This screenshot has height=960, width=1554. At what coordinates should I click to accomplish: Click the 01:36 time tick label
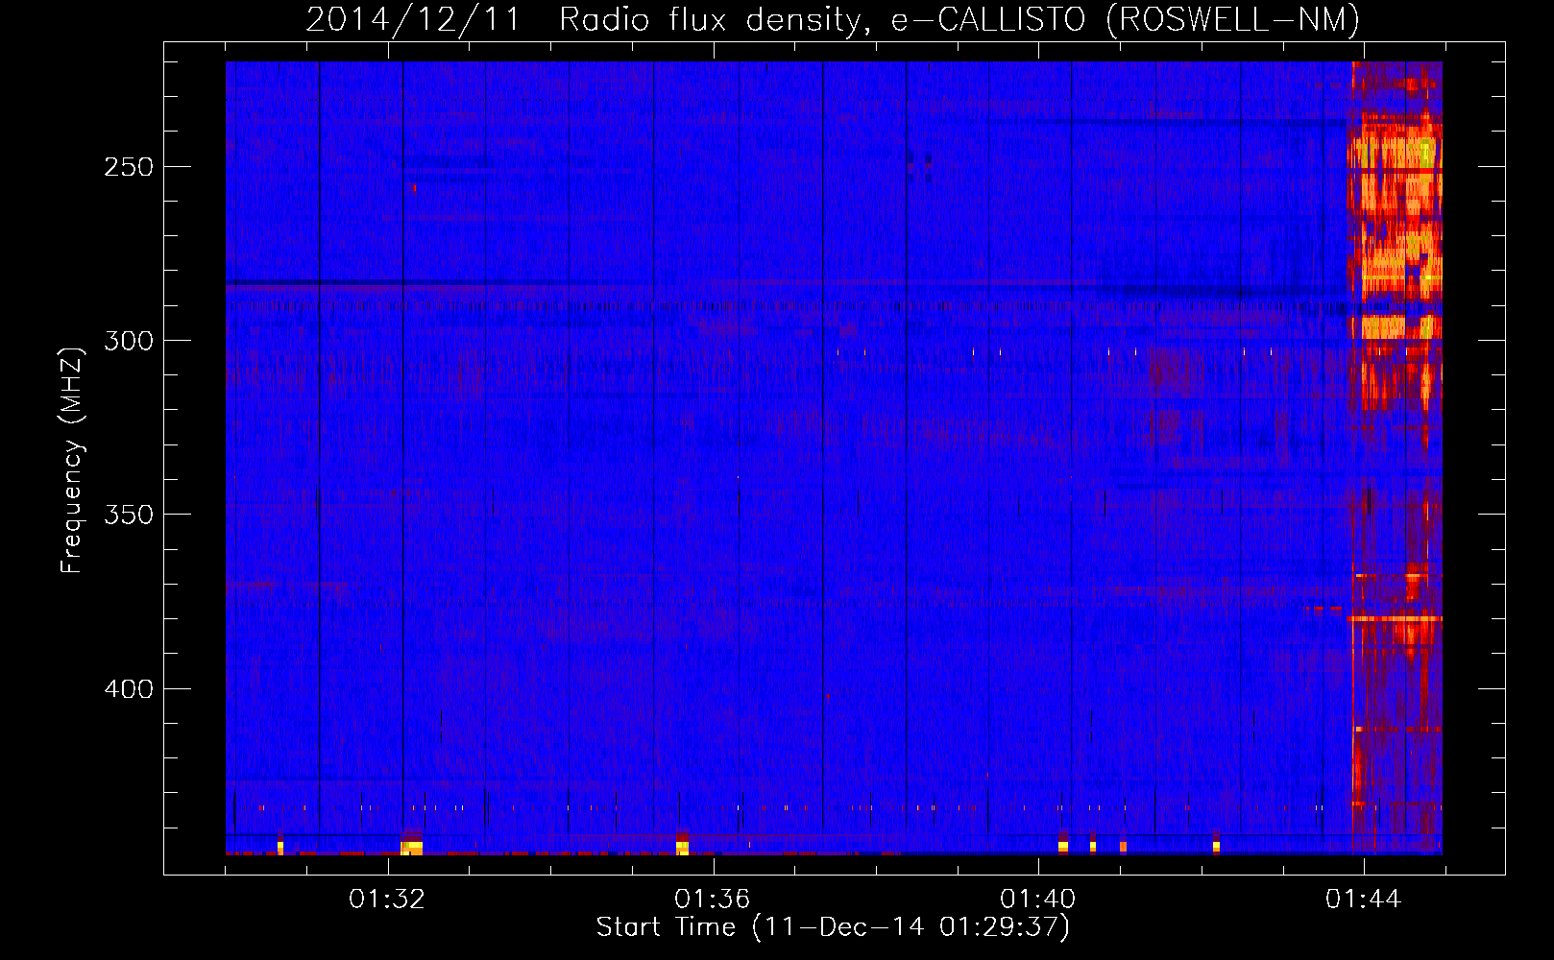712,900
